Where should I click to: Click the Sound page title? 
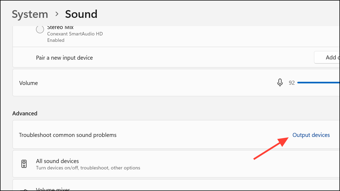[81, 14]
